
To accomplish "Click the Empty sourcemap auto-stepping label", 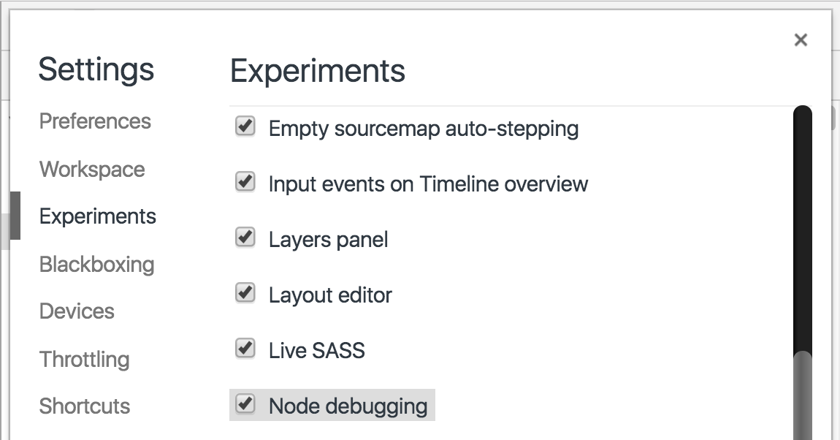I will tap(423, 129).
